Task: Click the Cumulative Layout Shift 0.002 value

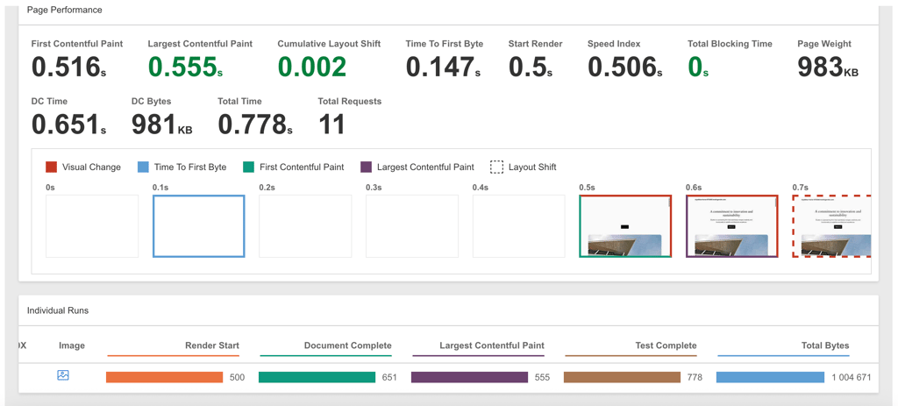Action: 312,68
